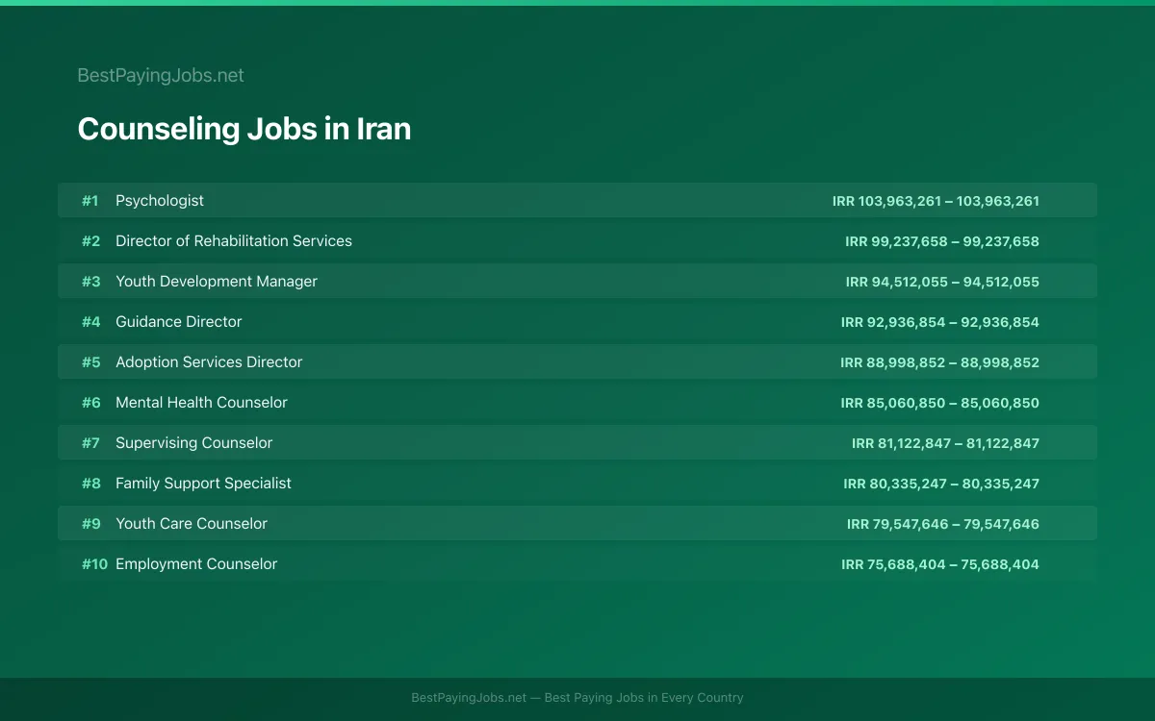Select salary IRR 75,688,404 – 75,688,404
This screenshot has height=721, width=1155.
940,564
